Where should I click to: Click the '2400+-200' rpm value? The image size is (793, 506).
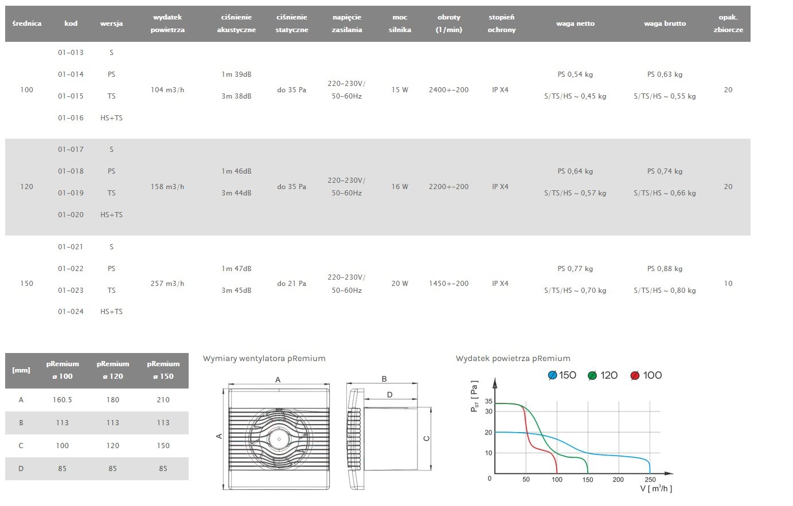(449, 90)
